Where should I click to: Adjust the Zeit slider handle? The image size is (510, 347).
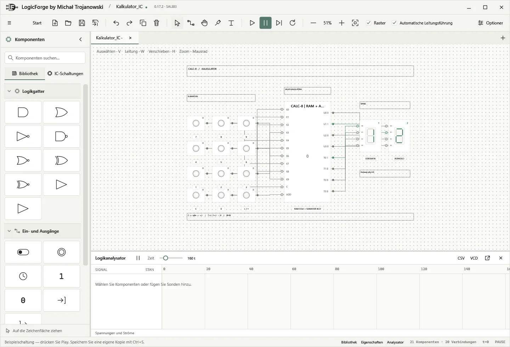coord(165,258)
